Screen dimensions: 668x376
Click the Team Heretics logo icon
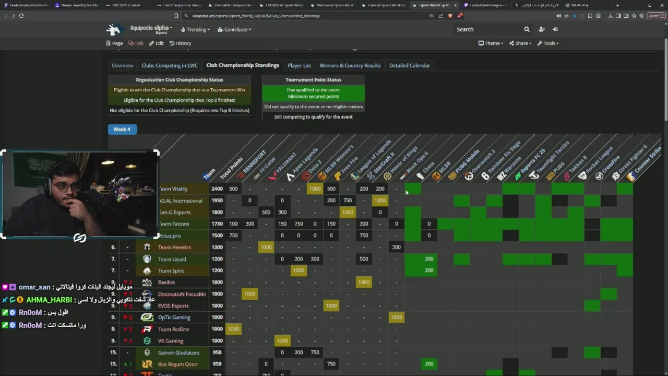point(147,247)
